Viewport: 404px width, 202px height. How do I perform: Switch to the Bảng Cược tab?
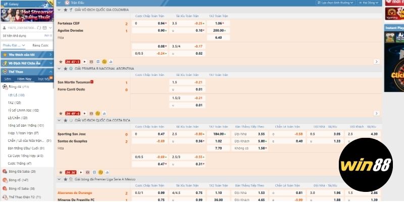click(x=40, y=45)
